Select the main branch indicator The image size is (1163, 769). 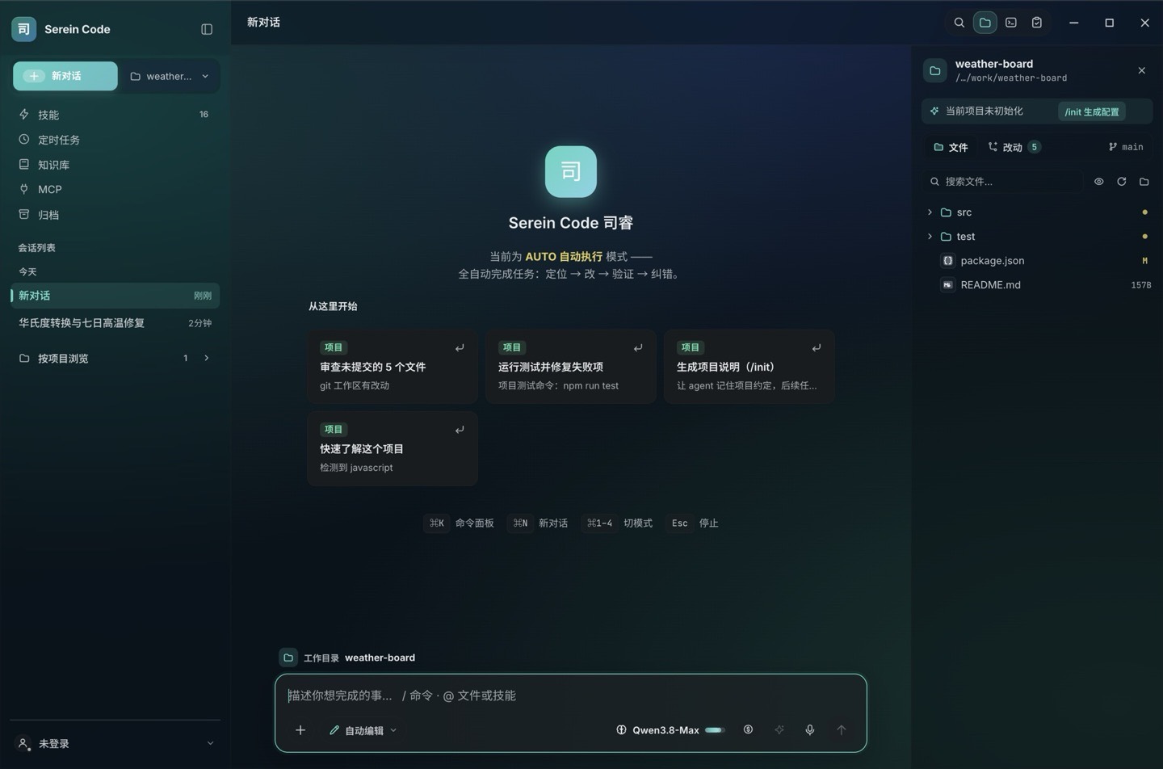1126,147
